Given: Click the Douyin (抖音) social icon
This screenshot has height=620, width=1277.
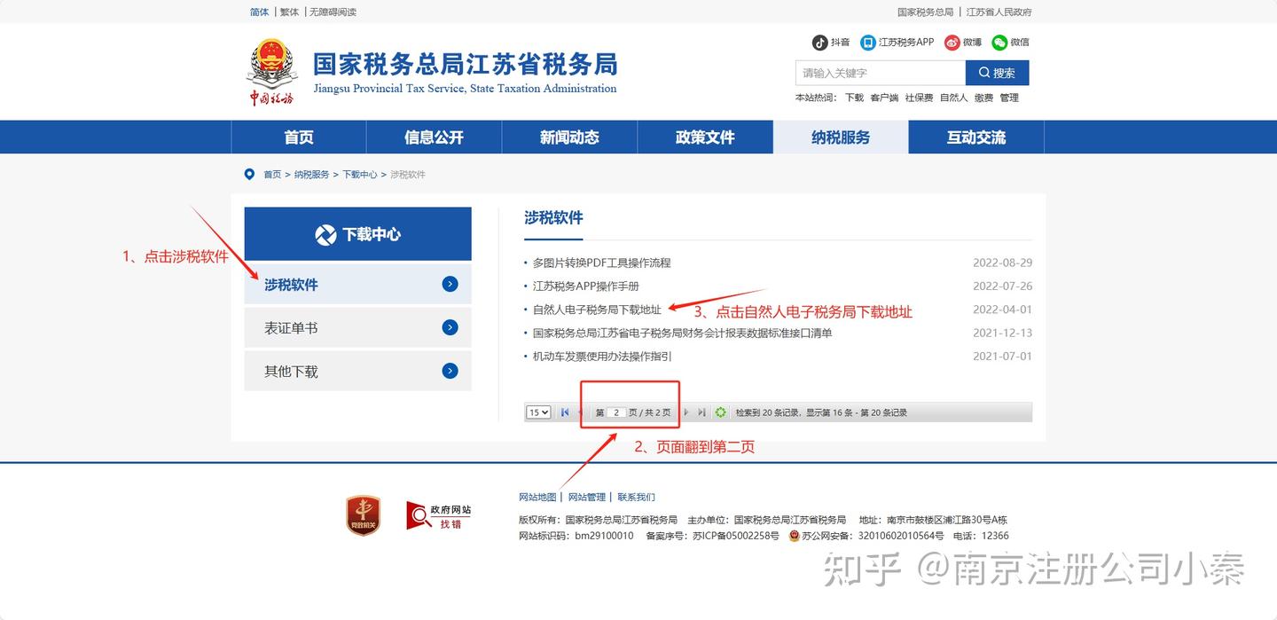Looking at the screenshot, I should pos(819,42).
